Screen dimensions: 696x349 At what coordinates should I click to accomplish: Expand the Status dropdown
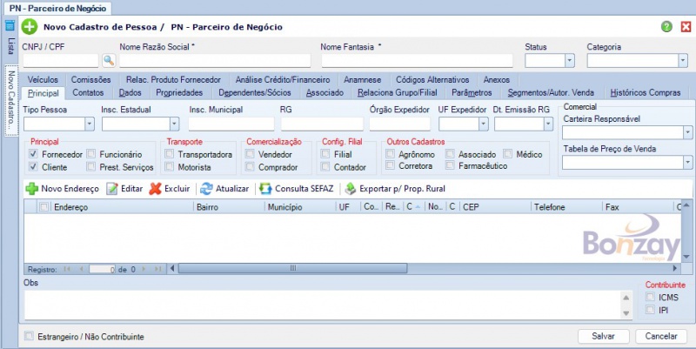point(570,61)
